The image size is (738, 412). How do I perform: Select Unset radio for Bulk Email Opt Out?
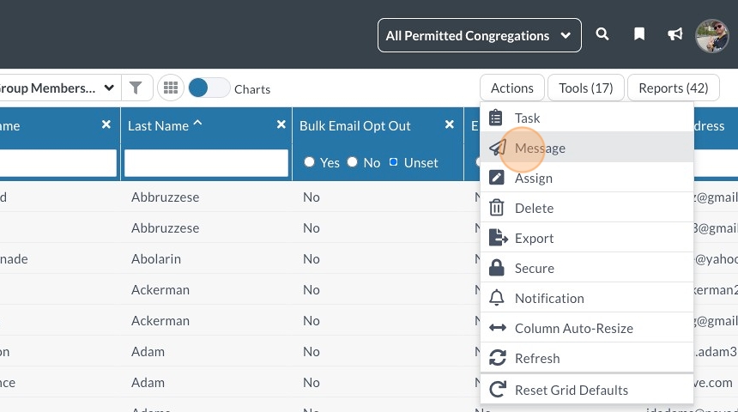tap(394, 162)
